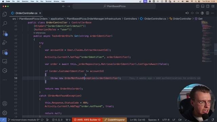The image size is (217, 122).
Task: Split the editor to the right
Action: [x=208, y=13]
